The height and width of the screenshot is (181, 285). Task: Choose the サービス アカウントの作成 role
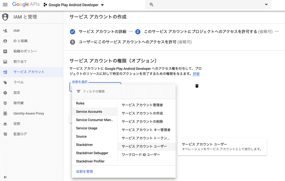(146, 113)
